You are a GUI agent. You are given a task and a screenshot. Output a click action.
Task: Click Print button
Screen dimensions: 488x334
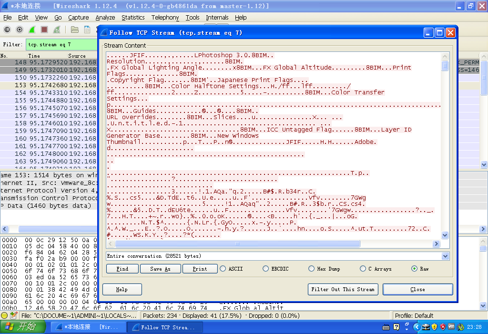pyautogui.click(x=200, y=269)
